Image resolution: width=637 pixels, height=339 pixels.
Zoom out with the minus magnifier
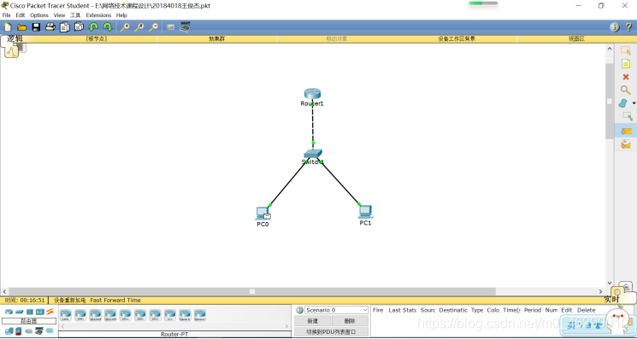[153, 27]
